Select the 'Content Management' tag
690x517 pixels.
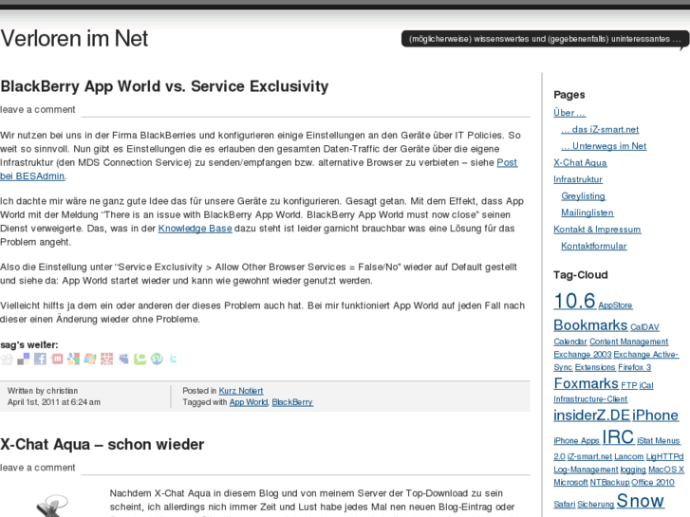pyautogui.click(x=629, y=342)
